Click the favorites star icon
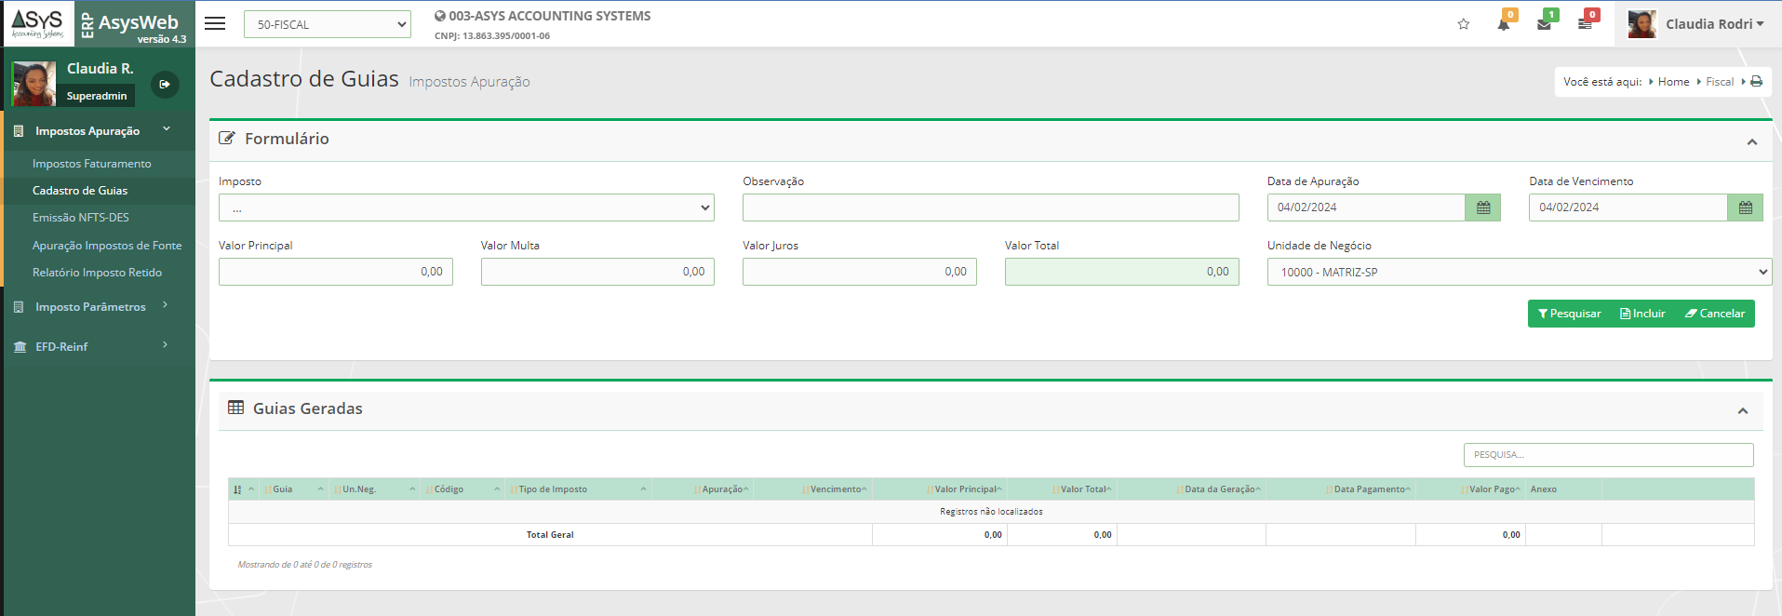The height and width of the screenshot is (616, 1782). coord(1464,24)
